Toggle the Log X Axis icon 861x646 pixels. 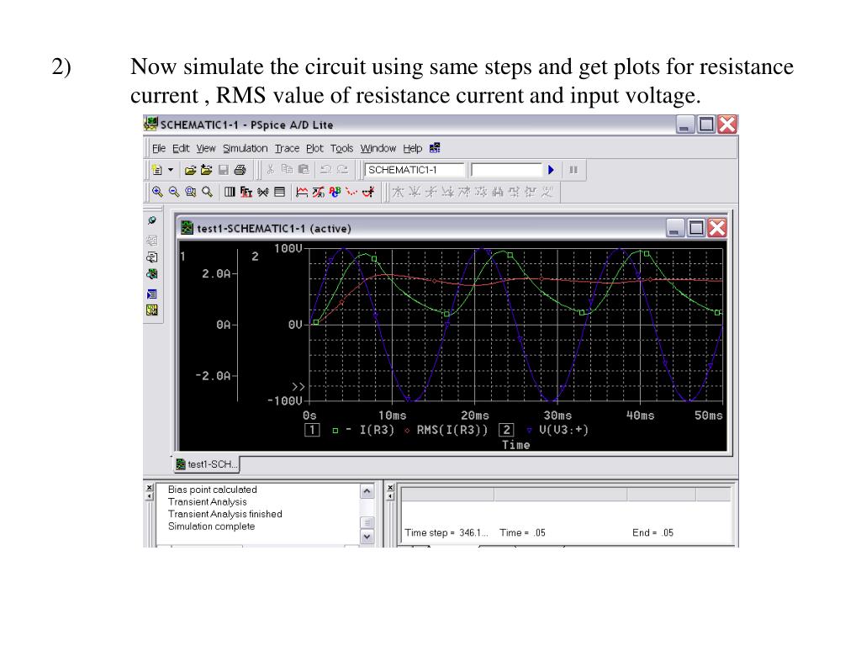pyautogui.click(x=230, y=192)
